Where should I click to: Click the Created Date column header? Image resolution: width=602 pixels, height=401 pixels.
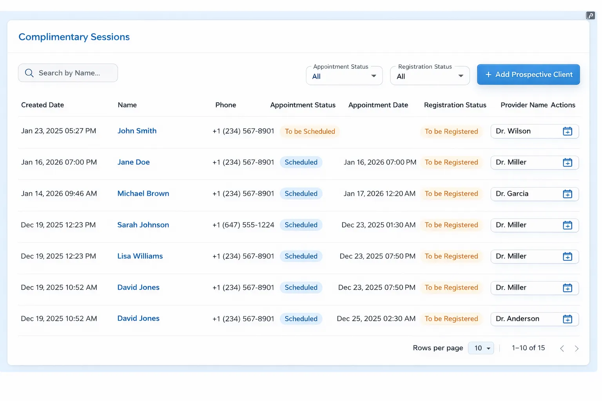[42, 105]
